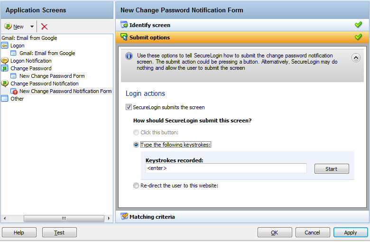370x242 pixels.
Task: Select New Change Password Form item
Action: pos(52,76)
